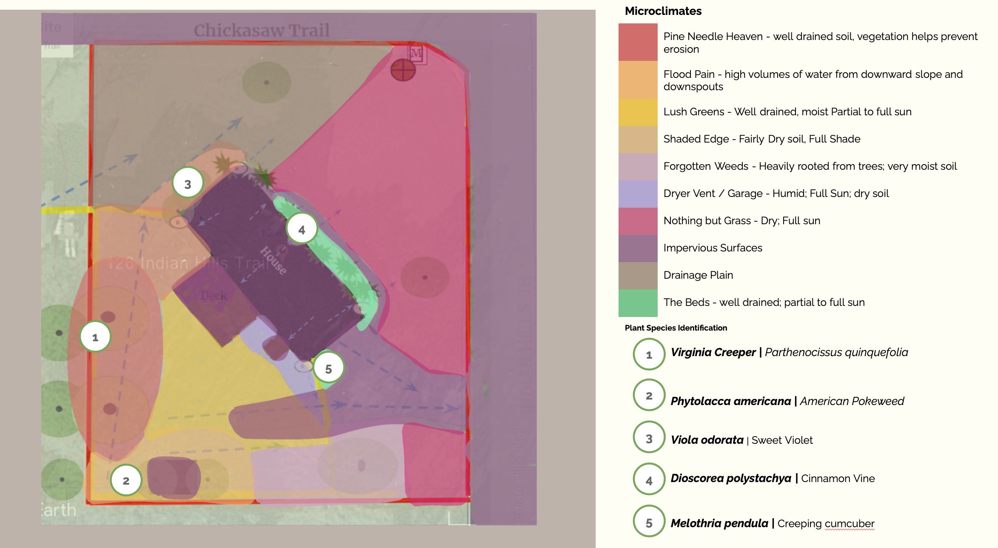Click legend circle 4 beside Cinnamon Vine
Screen dimensions: 998x548
click(x=649, y=480)
